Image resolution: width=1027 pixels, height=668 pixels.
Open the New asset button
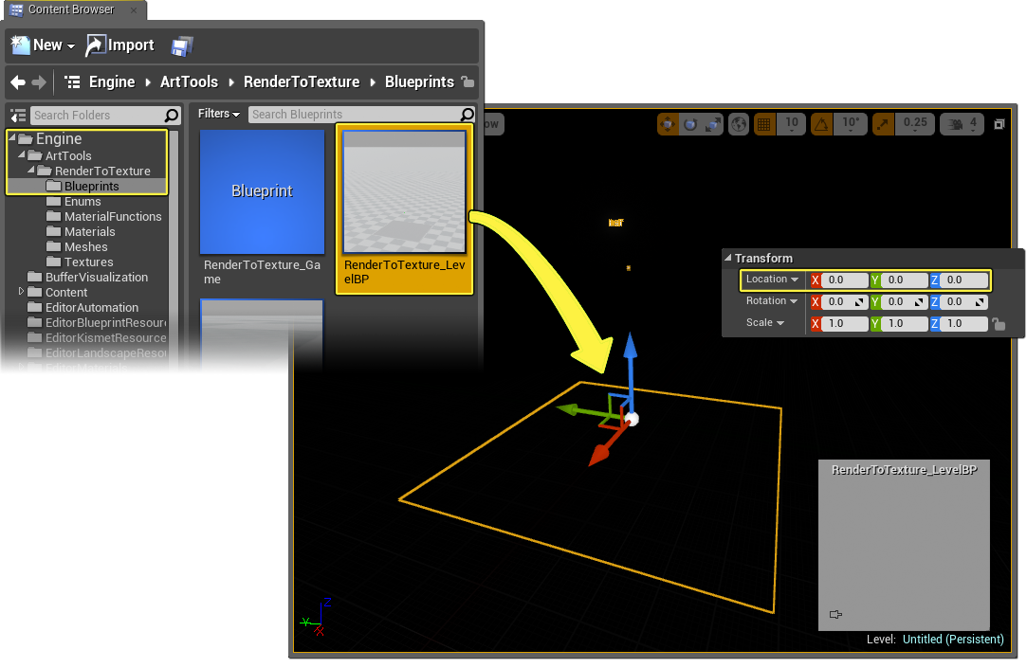pos(43,45)
